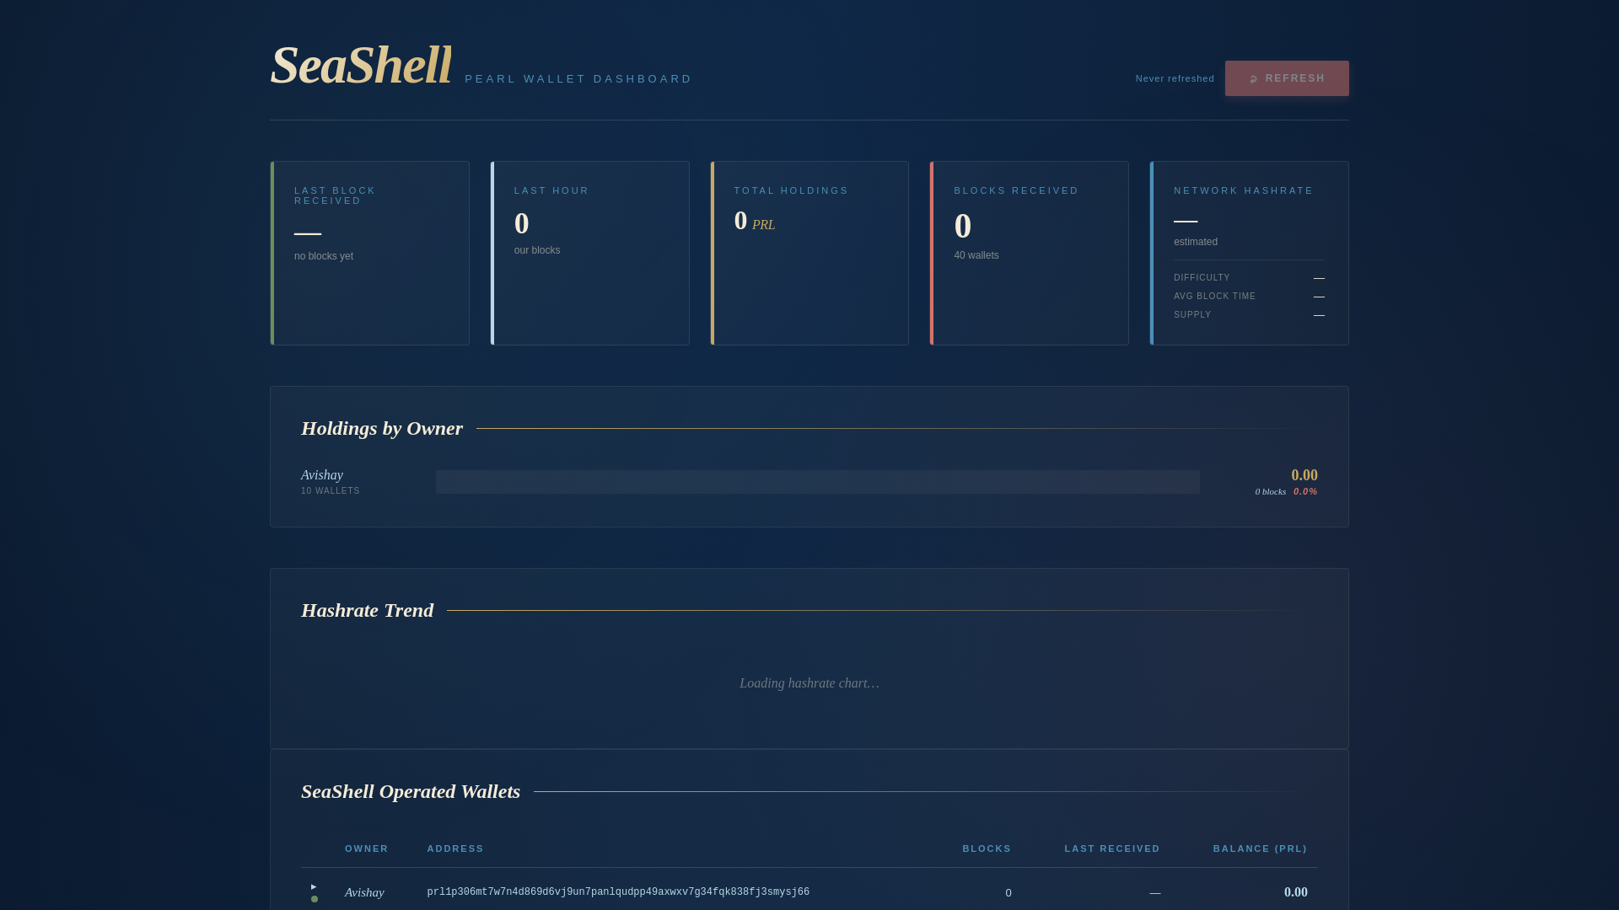The height and width of the screenshot is (910, 1619).
Task: Click the Avishay owner name in Holdings
Action: [x=322, y=475]
